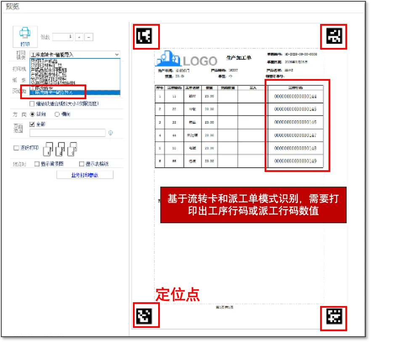Click process code ending in 148
Image resolution: width=419 pixels, height=343 pixels.
(x=296, y=148)
